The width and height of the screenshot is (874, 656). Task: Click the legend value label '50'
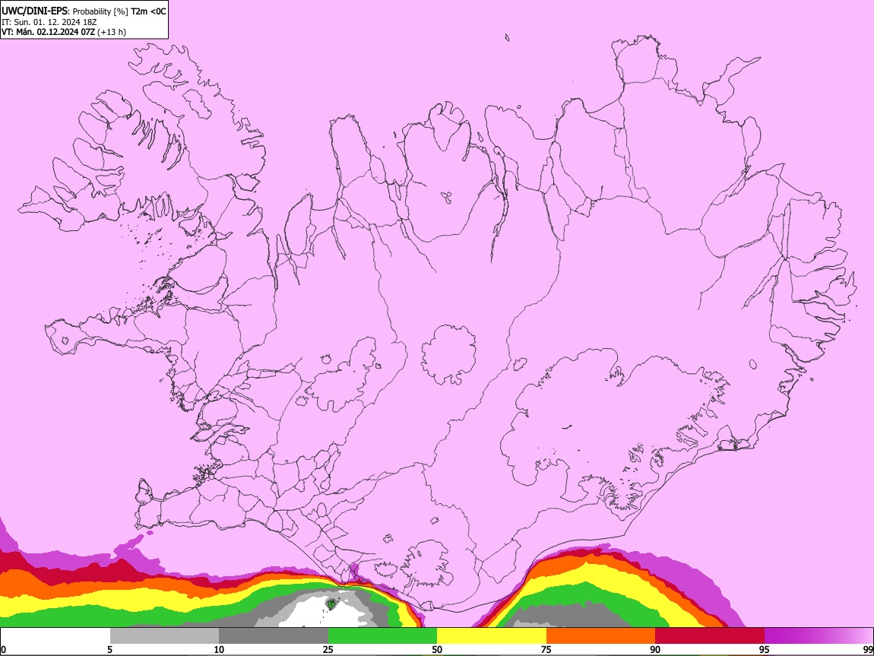pos(437,649)
